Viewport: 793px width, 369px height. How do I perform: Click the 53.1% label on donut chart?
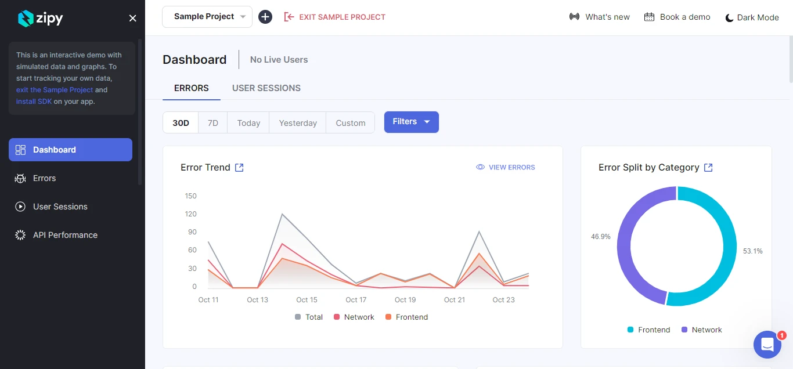(x=753, y=251)
